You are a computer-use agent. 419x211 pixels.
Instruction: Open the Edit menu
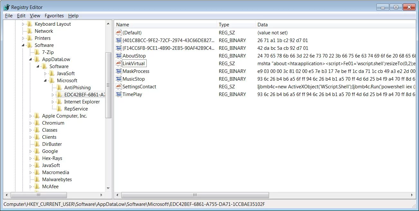coord(21,16)
